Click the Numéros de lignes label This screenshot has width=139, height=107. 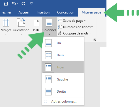point(77,27)
